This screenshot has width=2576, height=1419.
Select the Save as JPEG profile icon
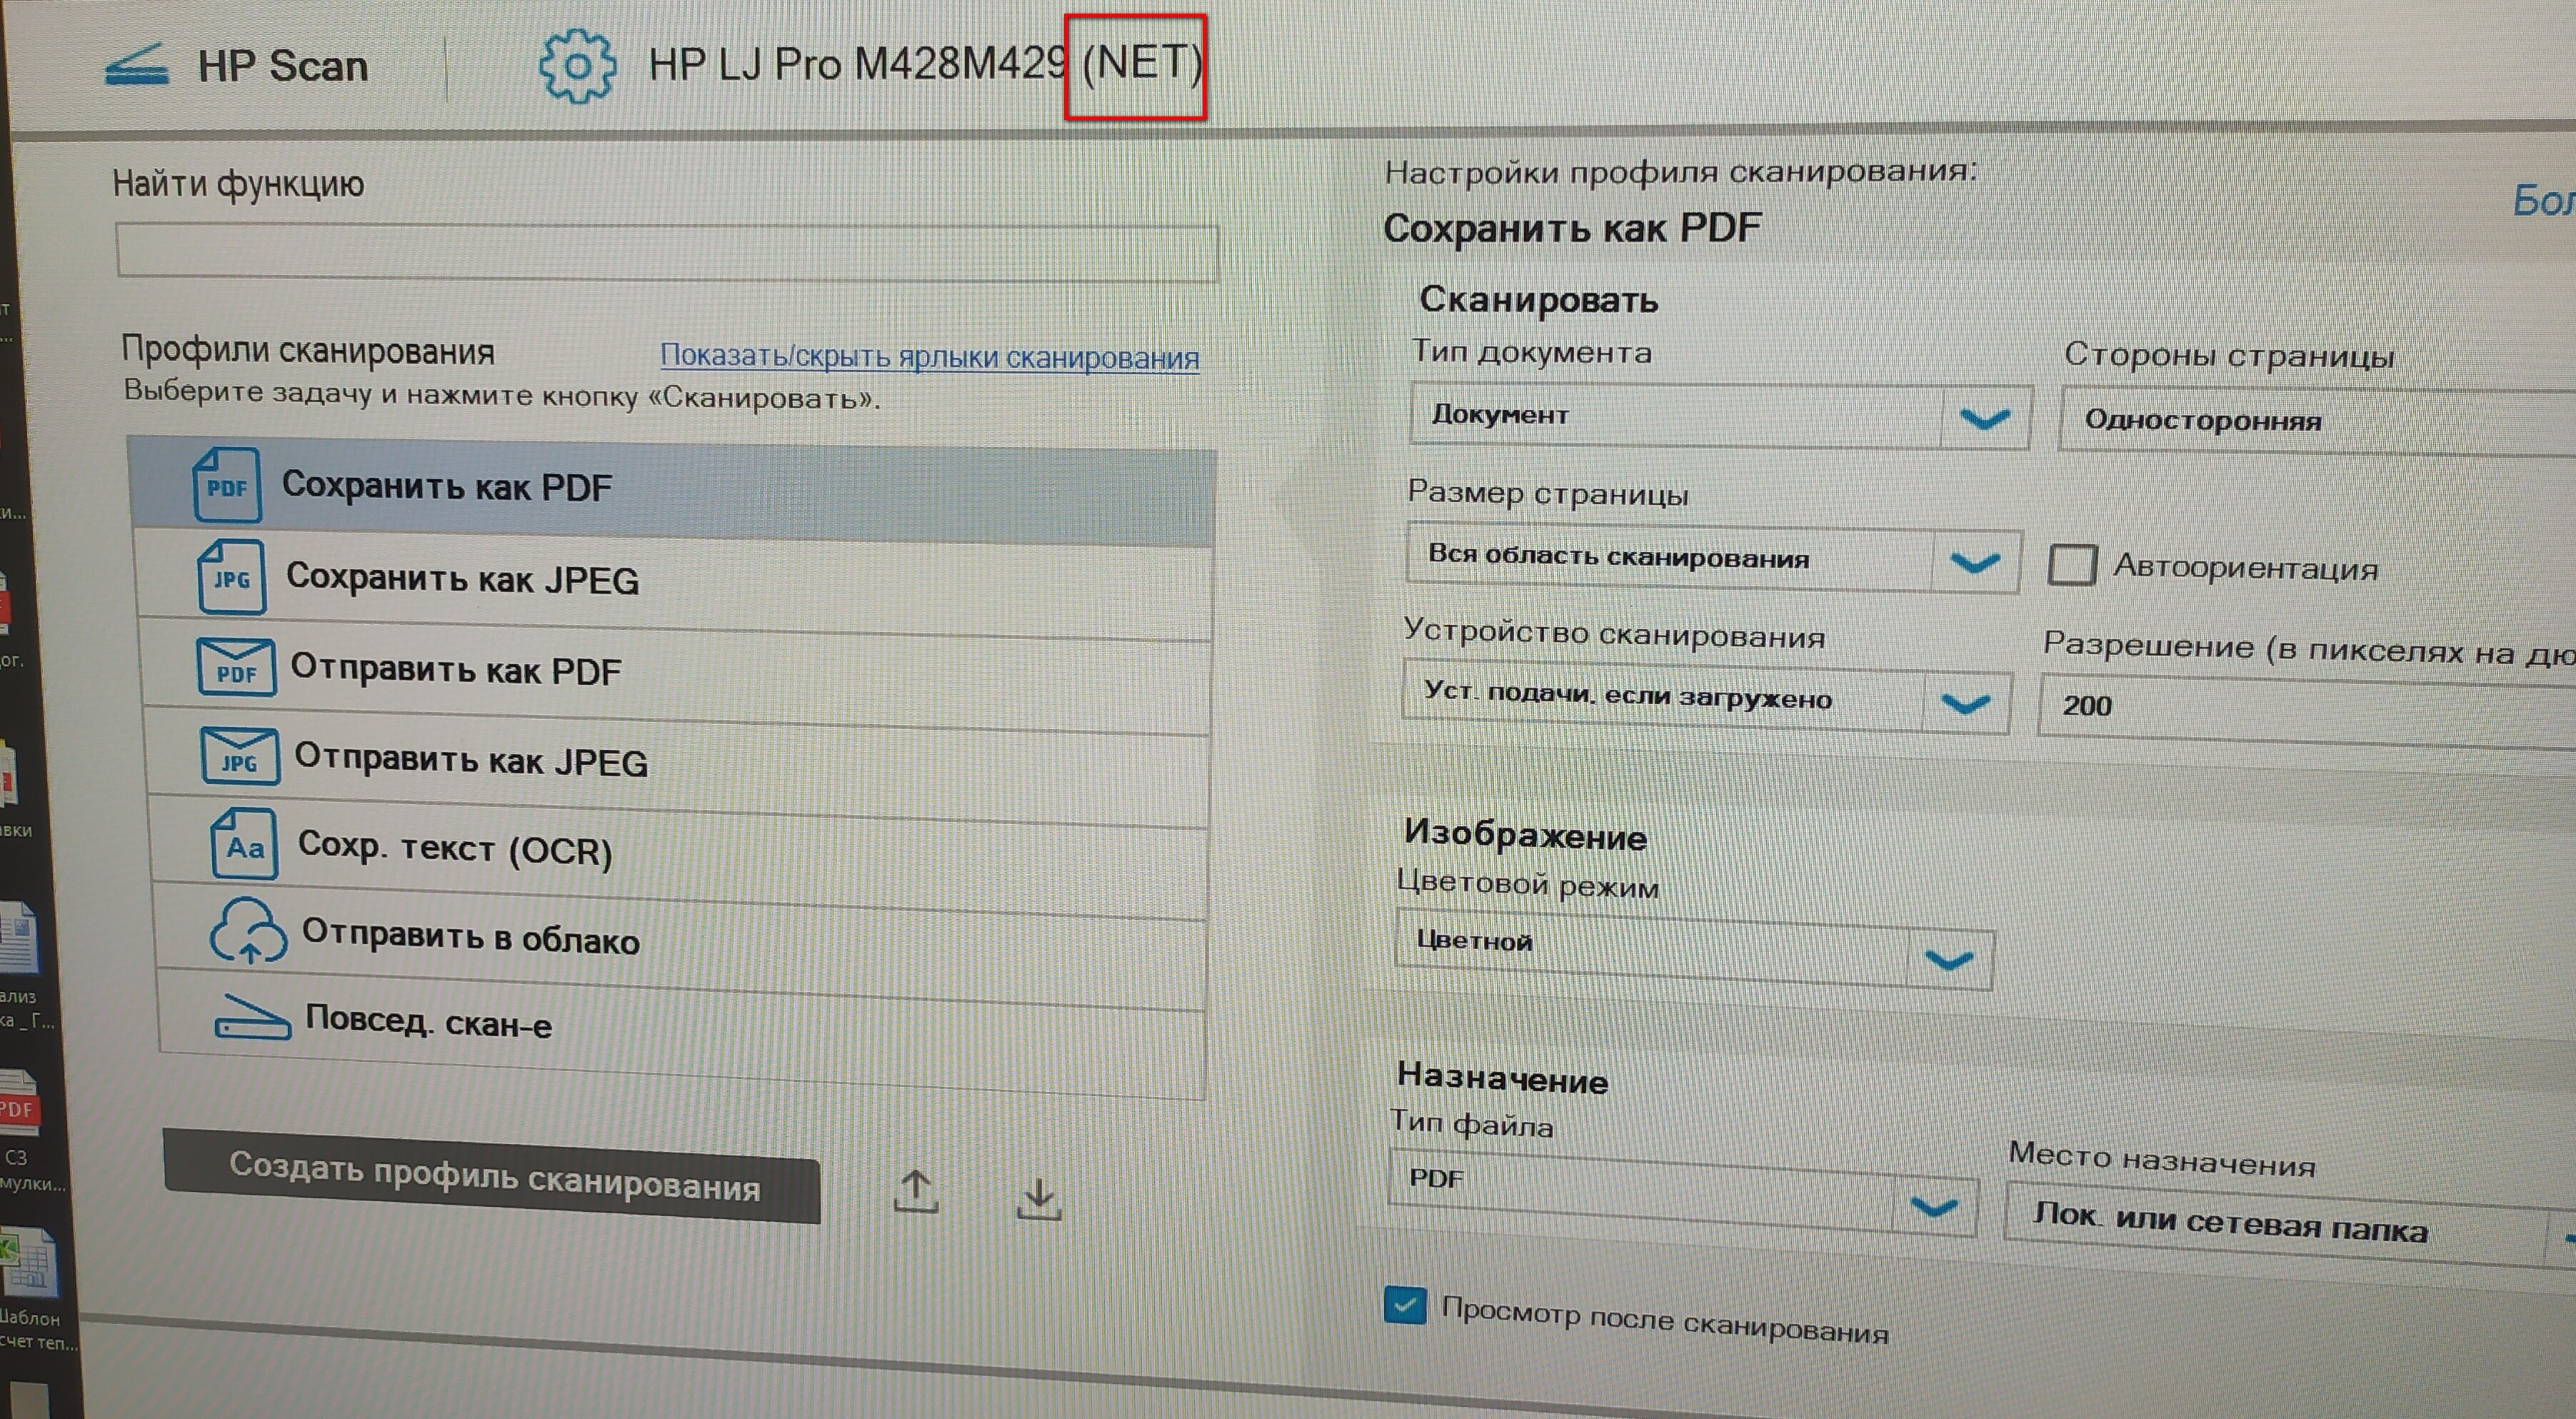point(232,577)
